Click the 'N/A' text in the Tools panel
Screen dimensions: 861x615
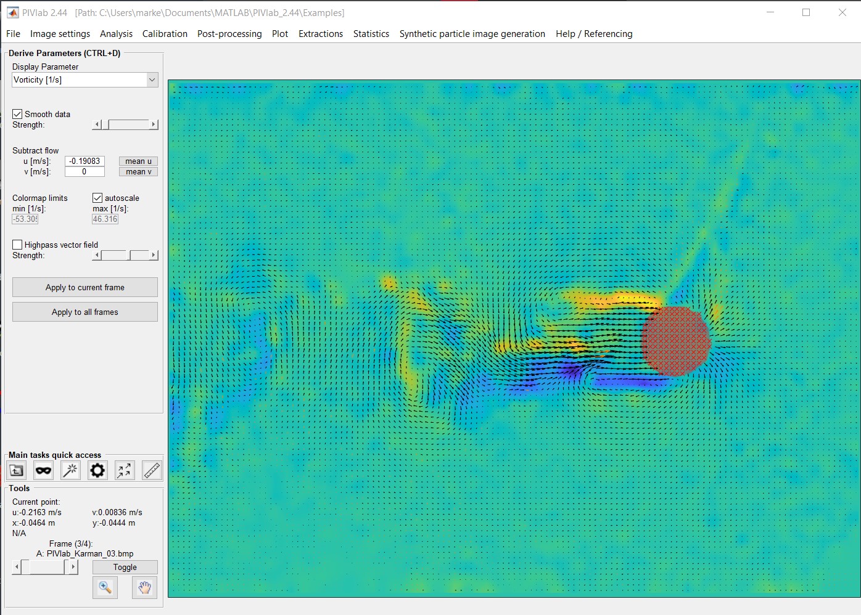(19, 534)
